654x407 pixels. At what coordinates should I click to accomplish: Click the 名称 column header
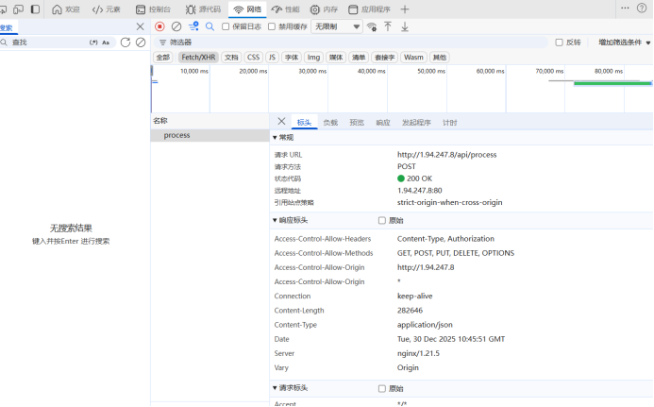coord(210,121)
